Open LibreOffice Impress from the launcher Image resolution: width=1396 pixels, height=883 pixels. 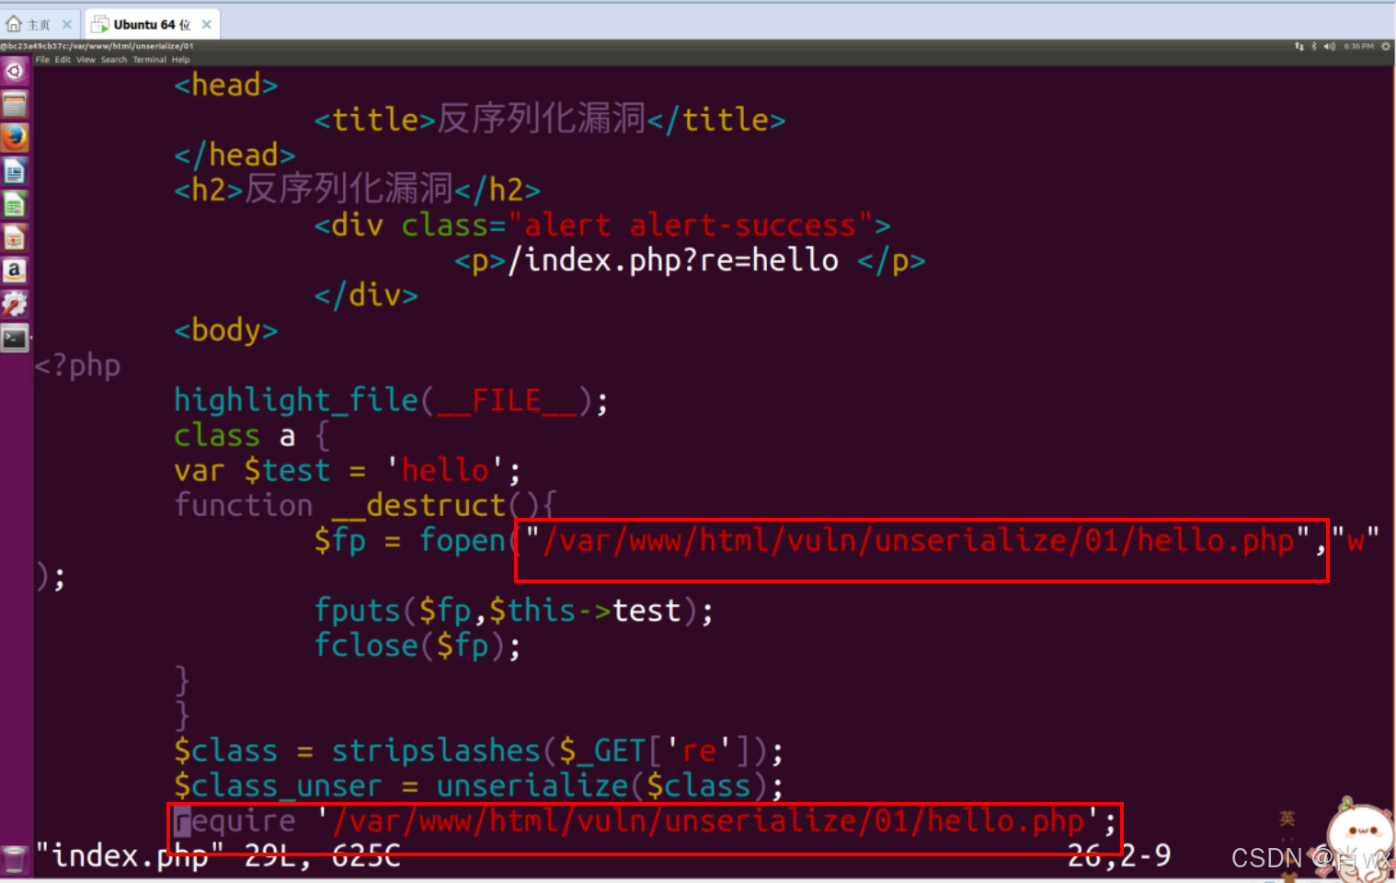pos(15,237)
